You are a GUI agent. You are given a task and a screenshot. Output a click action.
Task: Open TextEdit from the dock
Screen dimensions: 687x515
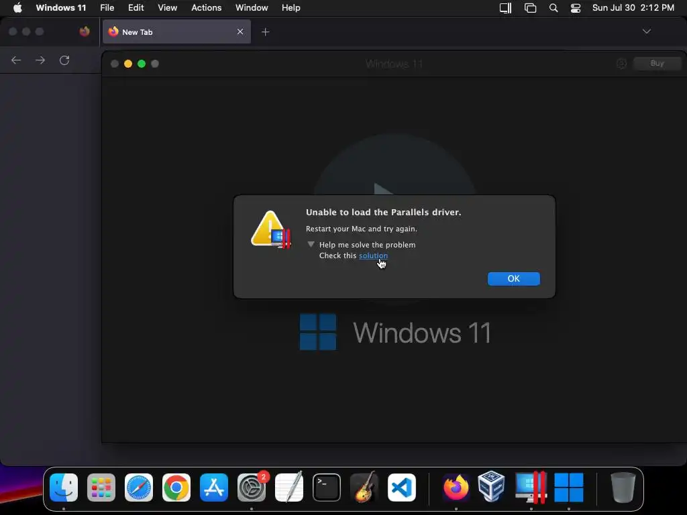289,488
